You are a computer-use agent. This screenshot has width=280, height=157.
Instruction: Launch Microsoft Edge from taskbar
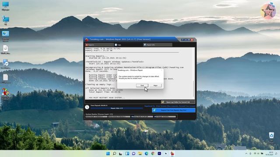147,154
